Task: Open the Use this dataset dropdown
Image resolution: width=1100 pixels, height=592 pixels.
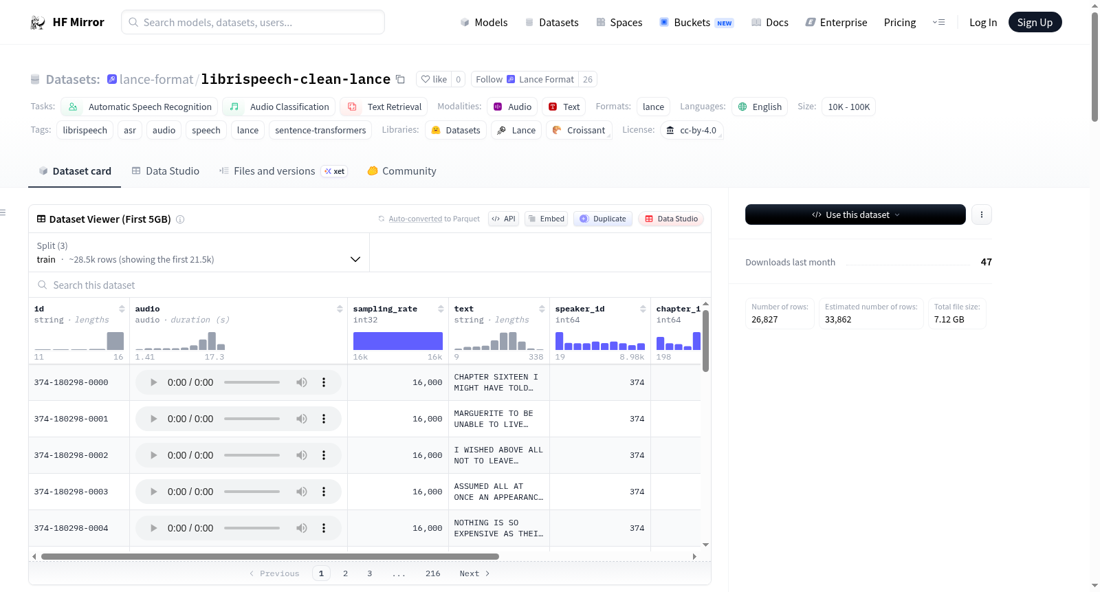Action: (855, 215)
